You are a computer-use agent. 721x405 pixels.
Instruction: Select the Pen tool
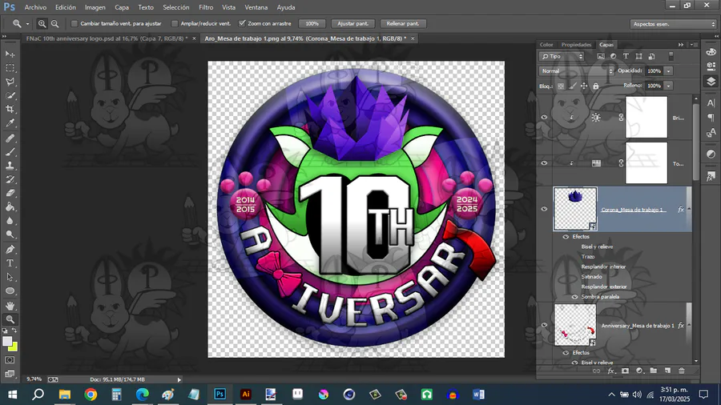pyautogui.click(x=10, y=250)
